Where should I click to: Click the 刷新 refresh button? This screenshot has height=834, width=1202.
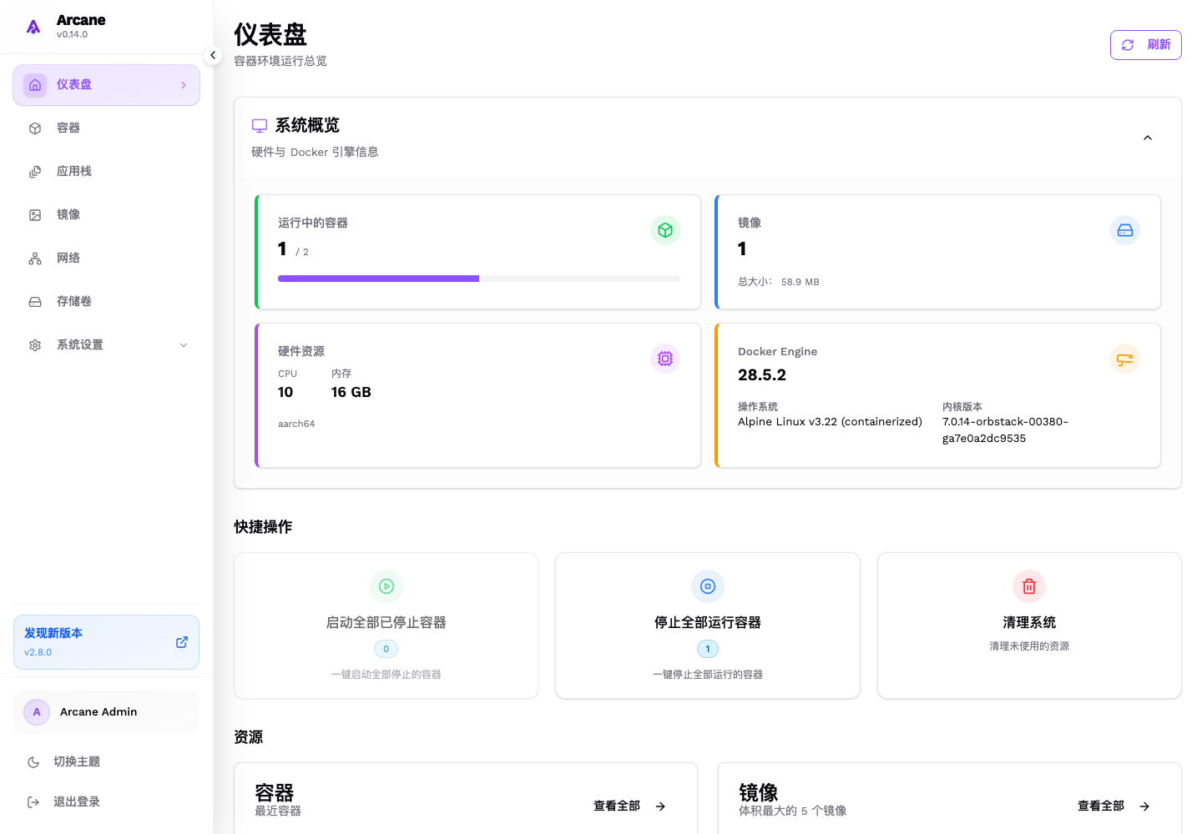1145,45
